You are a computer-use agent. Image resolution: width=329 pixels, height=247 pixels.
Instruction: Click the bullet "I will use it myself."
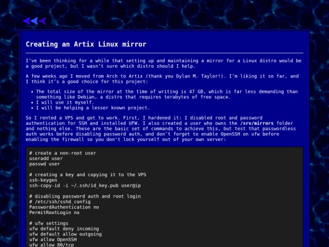coord(65,102)
